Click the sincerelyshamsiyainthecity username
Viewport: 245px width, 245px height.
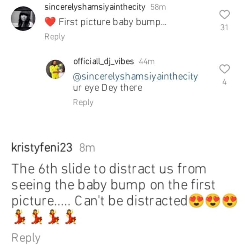tap(95, 7)
